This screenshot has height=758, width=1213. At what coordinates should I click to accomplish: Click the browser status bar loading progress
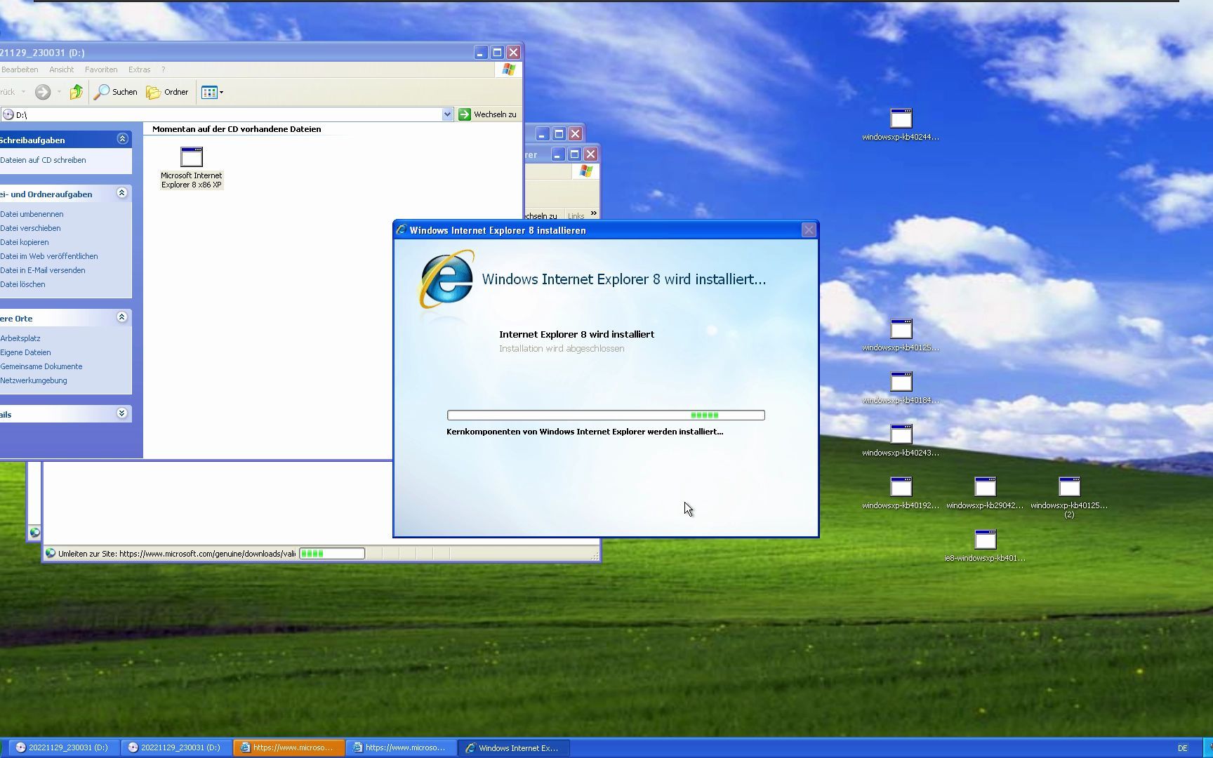coord(332,554)
